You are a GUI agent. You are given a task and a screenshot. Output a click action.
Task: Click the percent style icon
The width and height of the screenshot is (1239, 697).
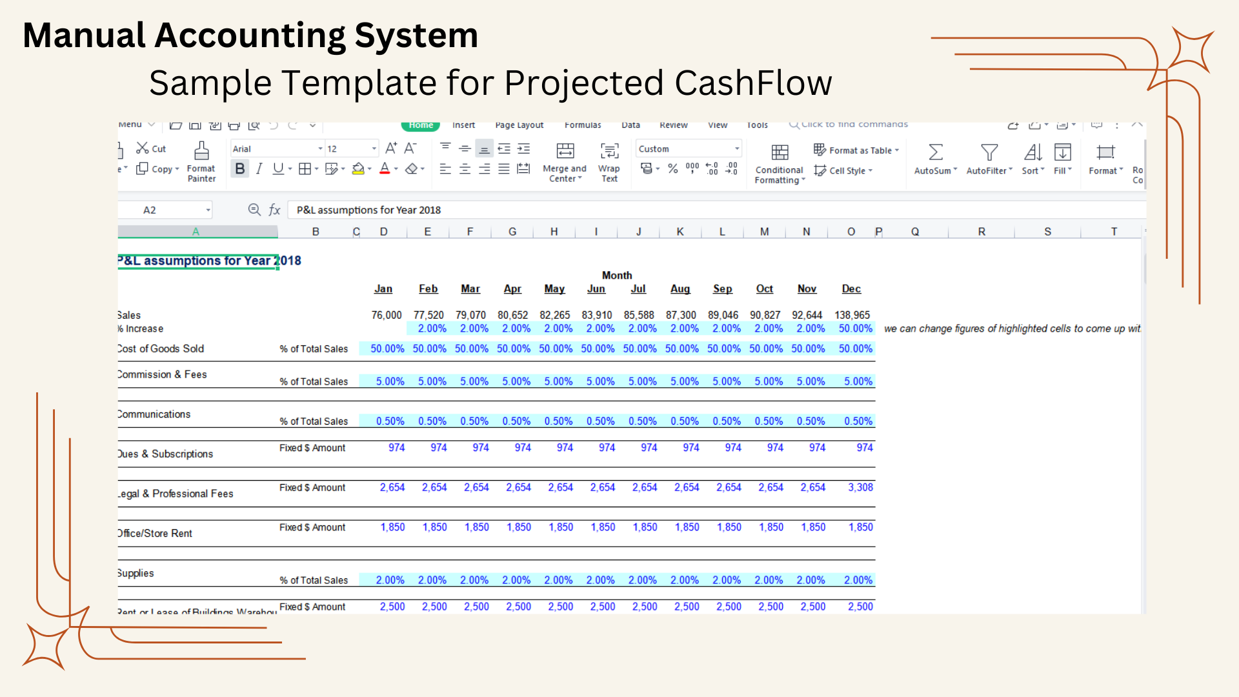point(672,168)
